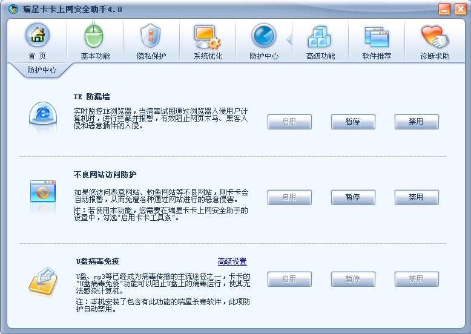Click 禁用 for IE 防漏墙
471x334 pixels.
point(417,122)
